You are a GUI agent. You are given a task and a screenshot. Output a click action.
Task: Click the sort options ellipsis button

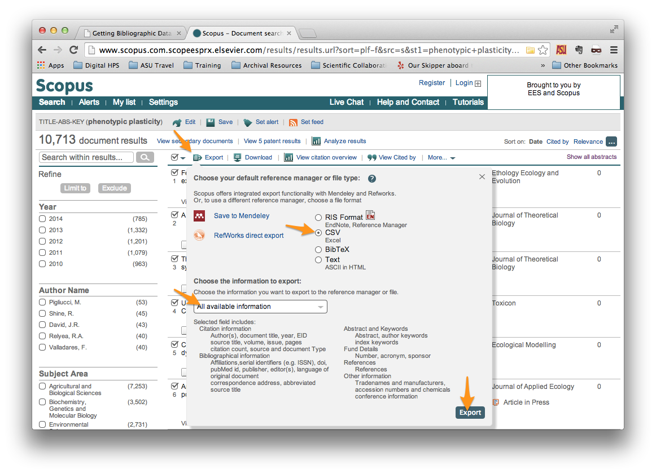tap(611, 142)
